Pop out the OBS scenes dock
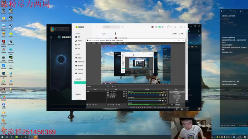 tap(105, 89)
